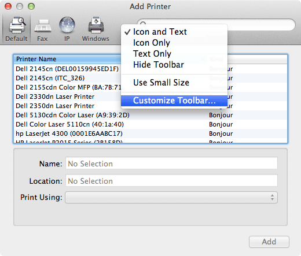Screen dimensions: 301x256
Task: Open the Print Using dropdown
Action: coord(171,198)
